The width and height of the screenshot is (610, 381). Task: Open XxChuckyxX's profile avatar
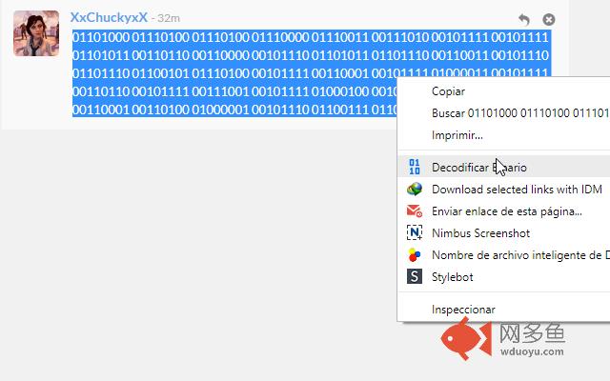36,33
